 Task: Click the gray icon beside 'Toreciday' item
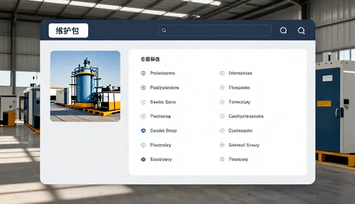pos(222,102)
